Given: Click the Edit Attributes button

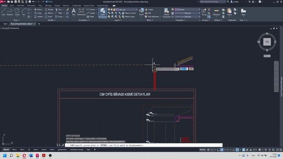Looking at the screenshot, I should [x=152, y=17].
